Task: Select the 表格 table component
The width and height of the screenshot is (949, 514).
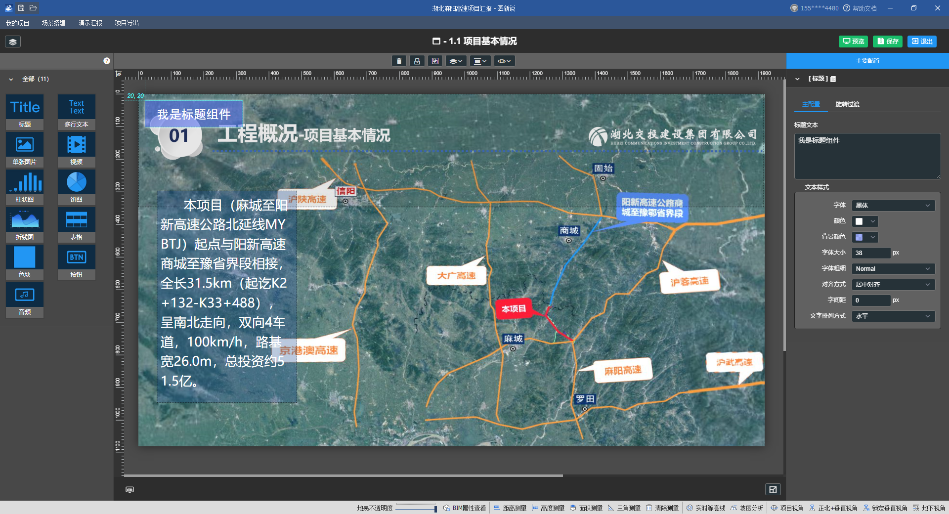Action: tap(76, 224)
